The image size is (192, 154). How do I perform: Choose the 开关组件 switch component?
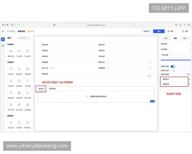coord(11,82)
